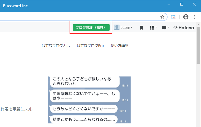Click the 終電を華麗にスルー text
The width and height of the screenshot is (201, 127).
click(18, 109)
